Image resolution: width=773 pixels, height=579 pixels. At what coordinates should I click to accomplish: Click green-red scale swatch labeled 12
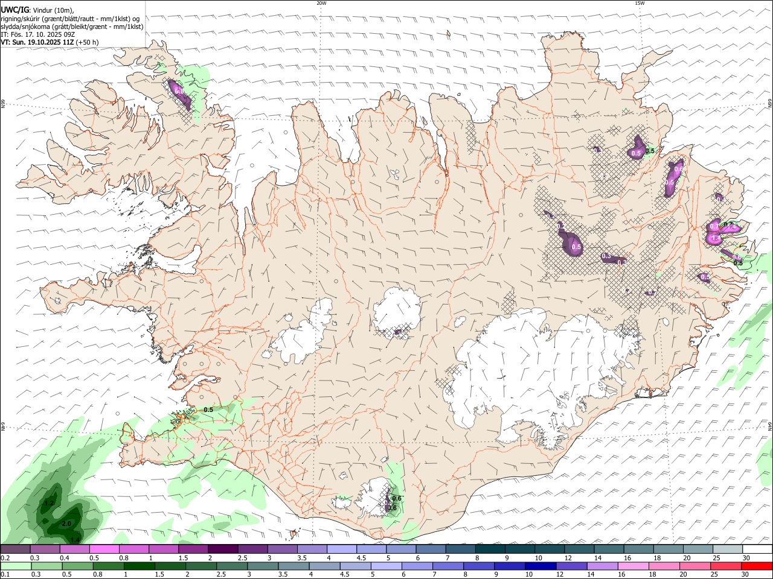[x=572, y=566]
